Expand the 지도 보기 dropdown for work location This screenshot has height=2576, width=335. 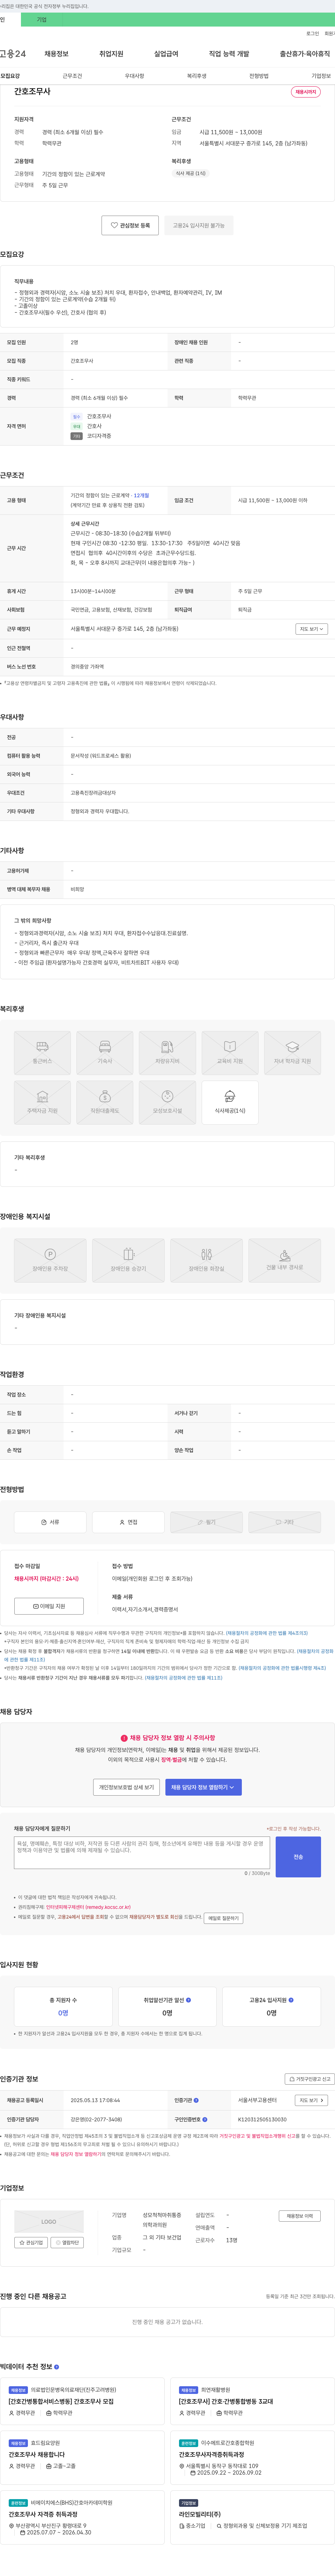click(311, 629)
